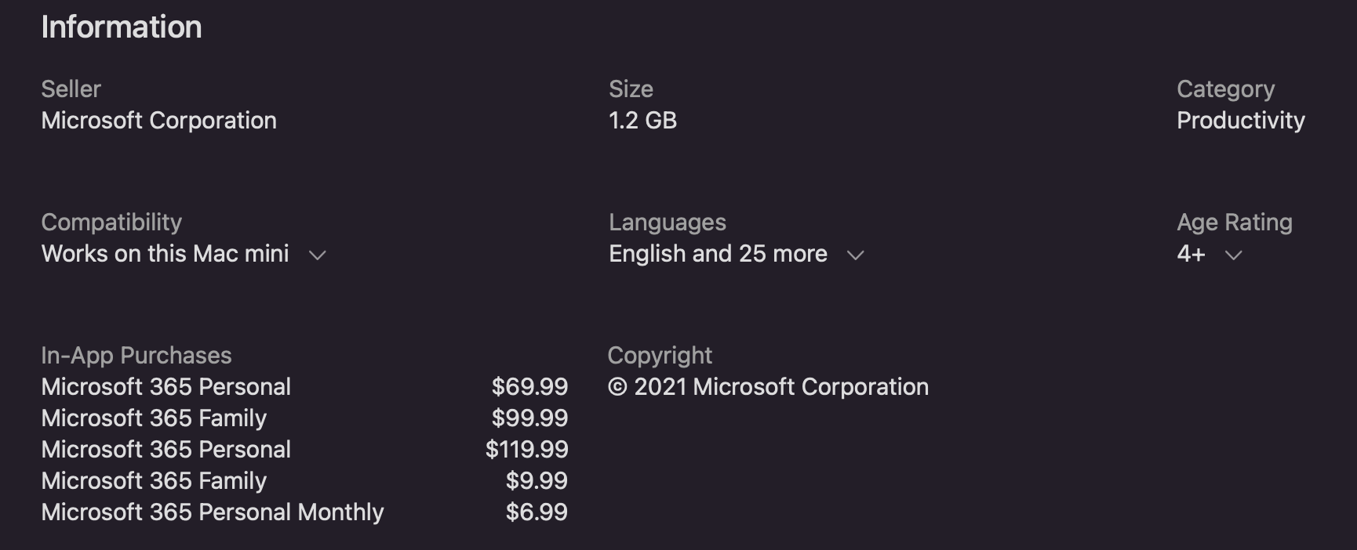This screenshot has width=1357, height=550.
Task: Click the Productivity category value
Action: [1240, 121]
